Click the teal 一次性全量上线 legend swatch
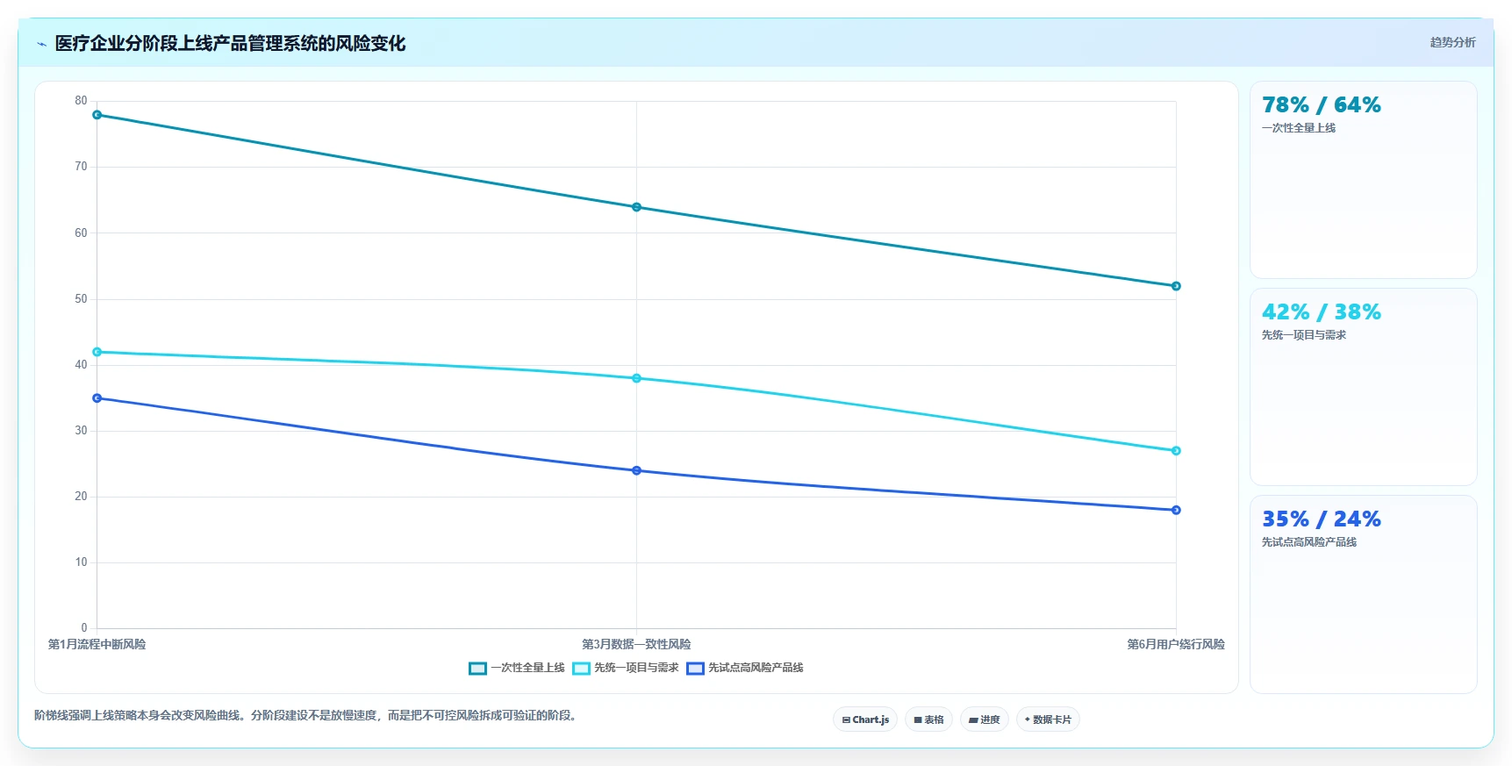 click(x=477, y=669)
